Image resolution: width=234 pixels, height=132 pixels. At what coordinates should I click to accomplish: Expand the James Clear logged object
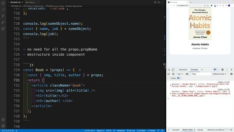coord(171,93)
